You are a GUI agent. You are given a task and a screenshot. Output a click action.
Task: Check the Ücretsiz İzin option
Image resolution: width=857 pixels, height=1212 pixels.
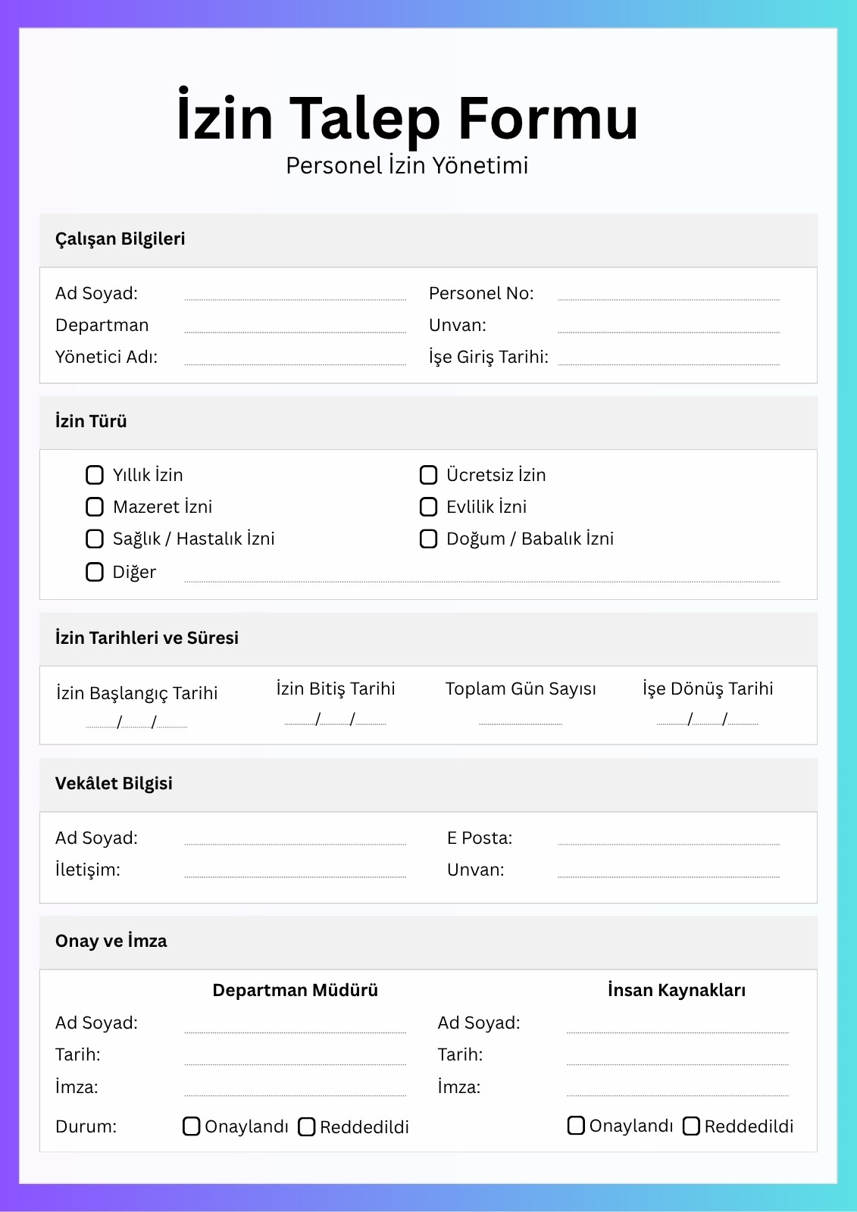point(429,475)
